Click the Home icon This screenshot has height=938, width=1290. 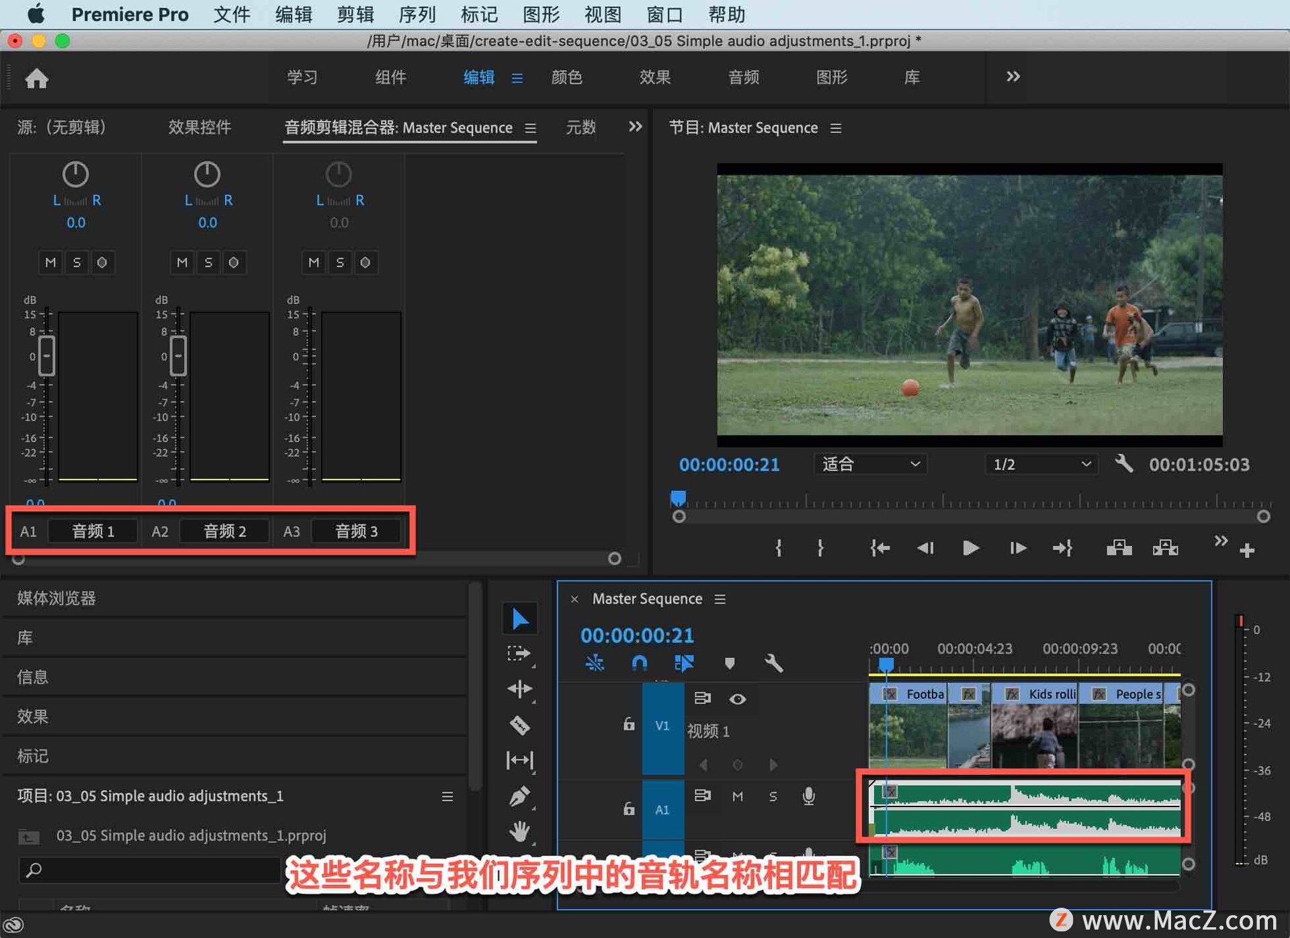(x=36, y=79)
